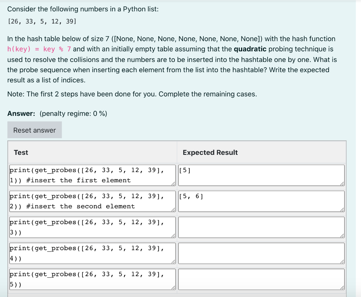
Task: Click the get_probes test box with argument 4
Action: (x=92, y=253)
